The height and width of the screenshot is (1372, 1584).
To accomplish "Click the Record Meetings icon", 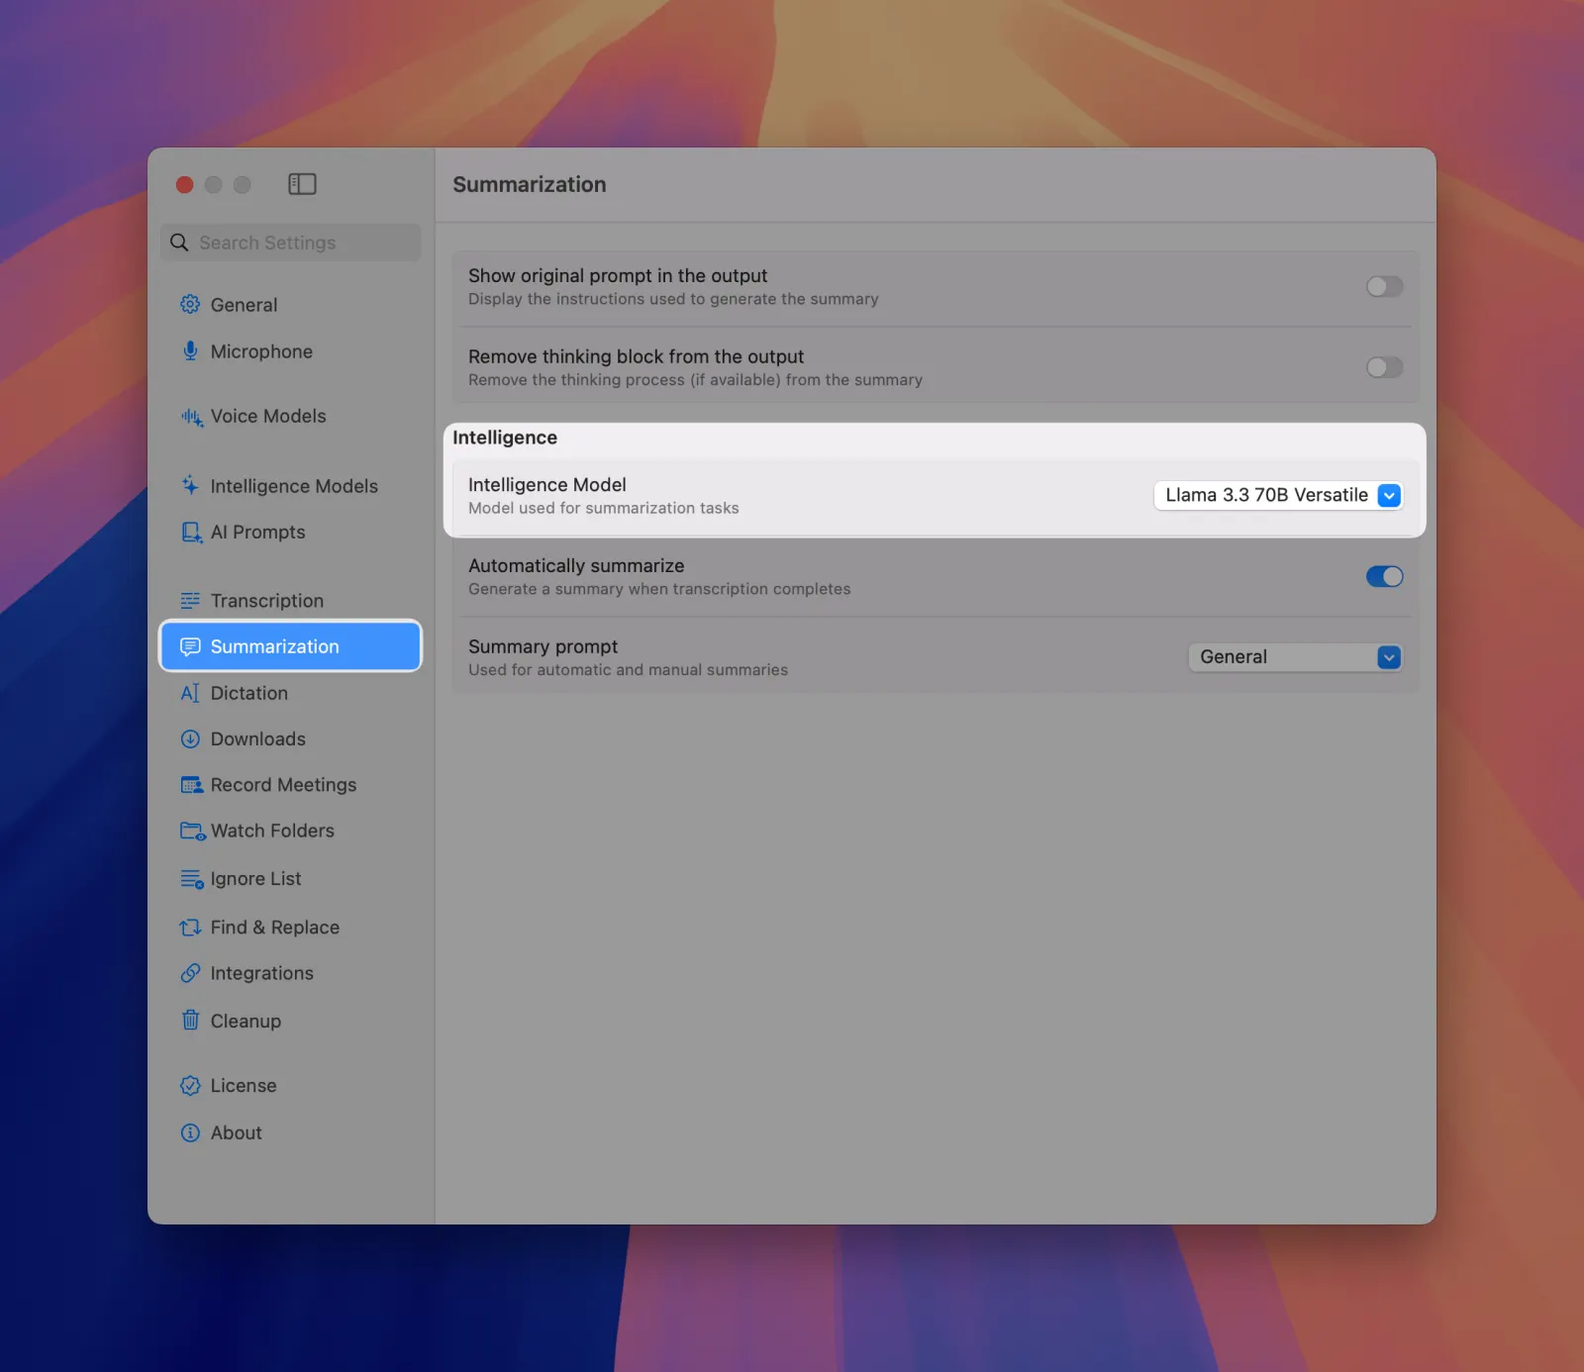I will 191,785.
